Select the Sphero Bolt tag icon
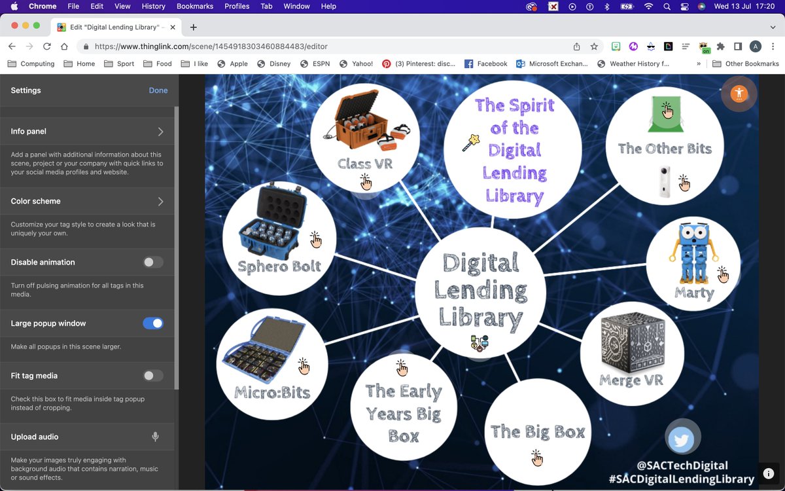Image resolution: width=785 pixels, height=491 pixels. 317,241
